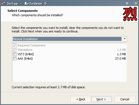Enable the VST3 (64bit) checkbox

(15, 54)
